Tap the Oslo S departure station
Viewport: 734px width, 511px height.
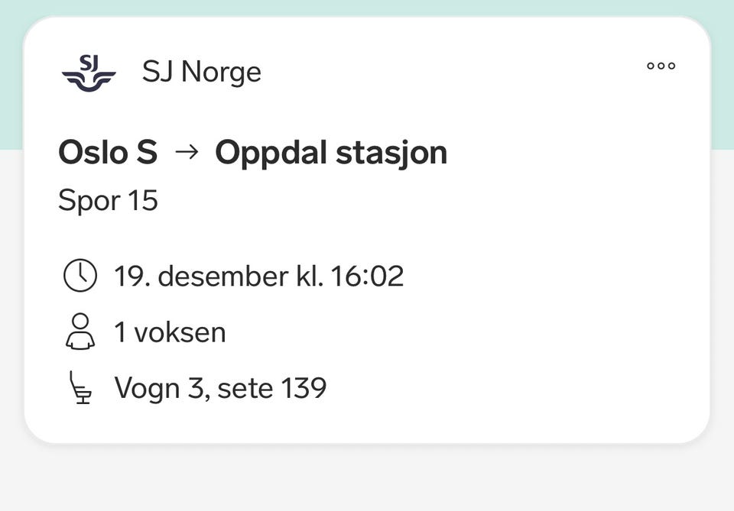[108, 153]
